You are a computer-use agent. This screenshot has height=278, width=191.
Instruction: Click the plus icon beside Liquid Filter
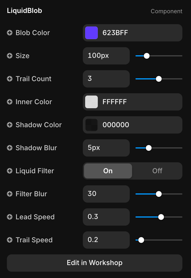click(x=10, y=171)
